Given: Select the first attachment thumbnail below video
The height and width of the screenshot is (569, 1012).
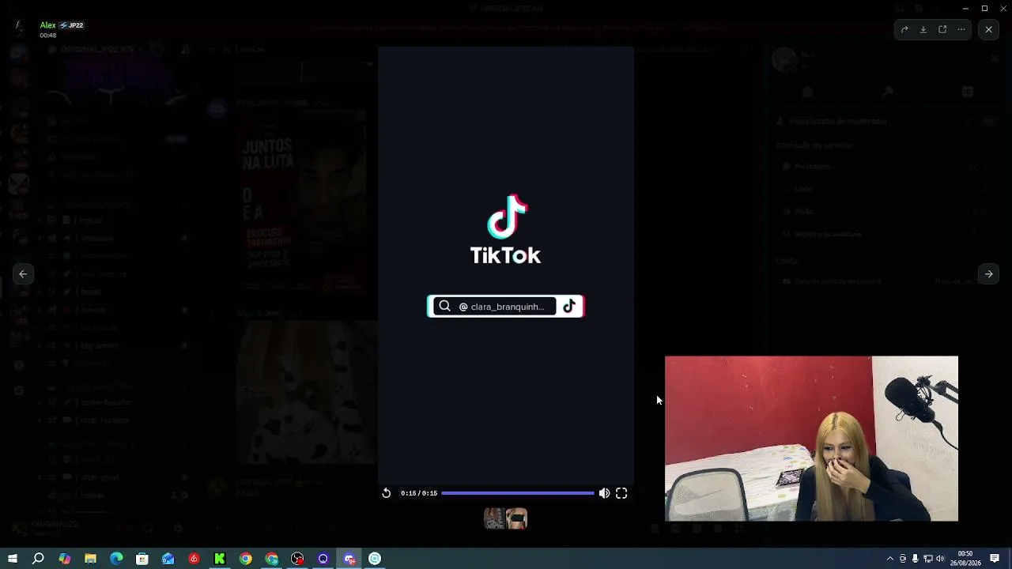Looking at the screenshot, I should click(494, 518).
